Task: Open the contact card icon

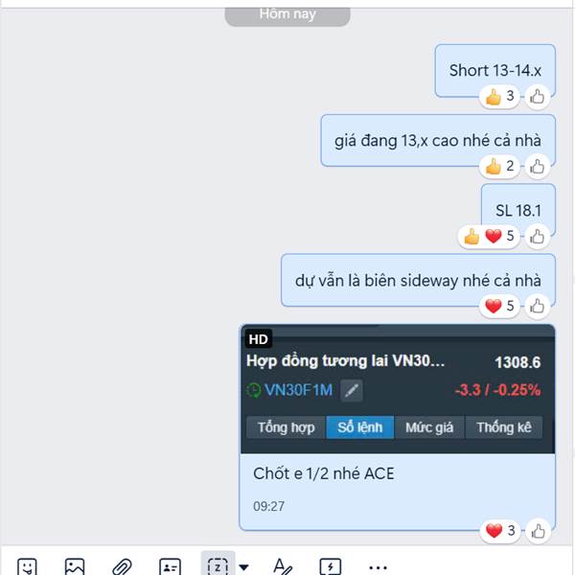Action: point(171,567)
